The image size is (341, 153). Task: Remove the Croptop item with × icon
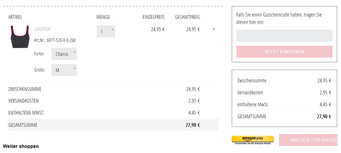point(214,29)
